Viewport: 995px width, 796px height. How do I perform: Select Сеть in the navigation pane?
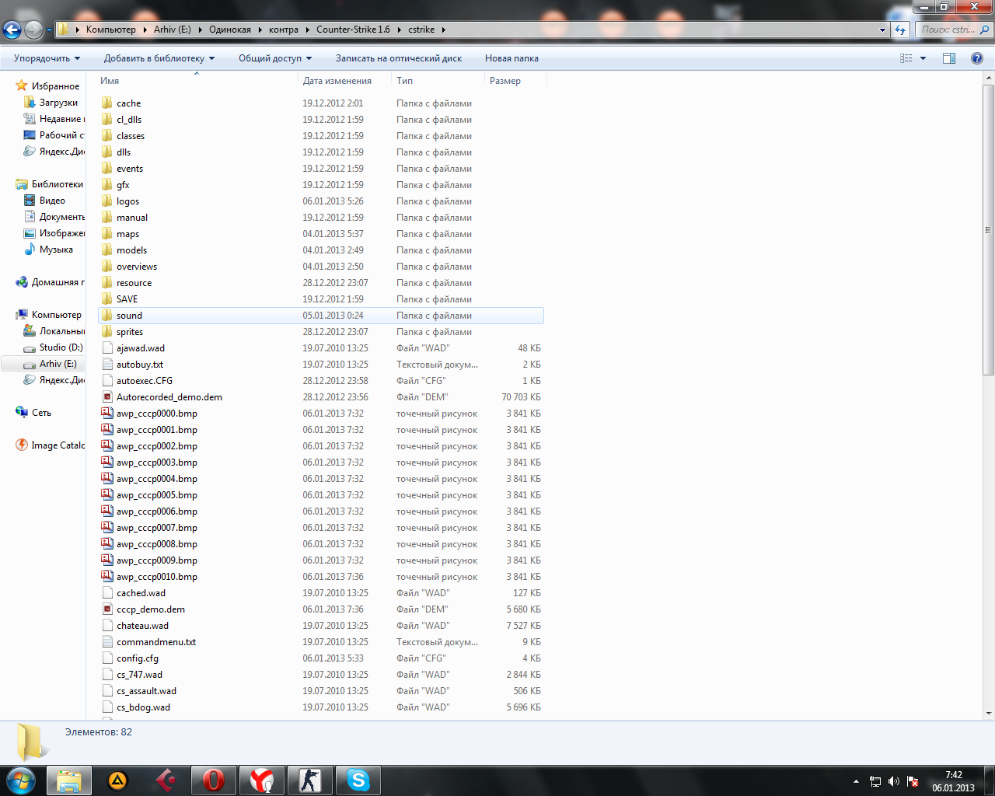coord(41,413)
